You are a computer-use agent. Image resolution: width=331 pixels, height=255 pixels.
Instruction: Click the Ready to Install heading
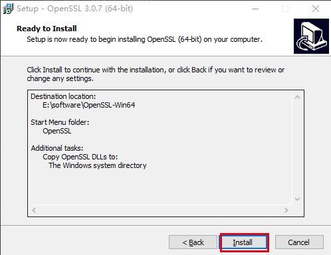coord(47,29)
